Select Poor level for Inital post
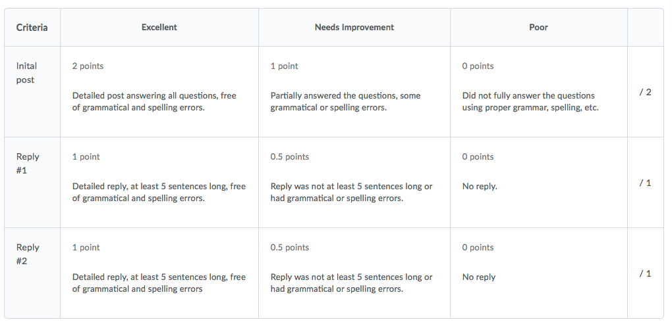 click(x=539, y=91)
